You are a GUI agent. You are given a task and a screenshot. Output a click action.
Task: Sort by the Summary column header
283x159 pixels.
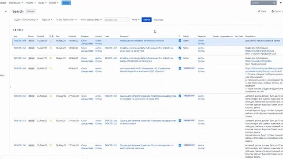[124, 36]
